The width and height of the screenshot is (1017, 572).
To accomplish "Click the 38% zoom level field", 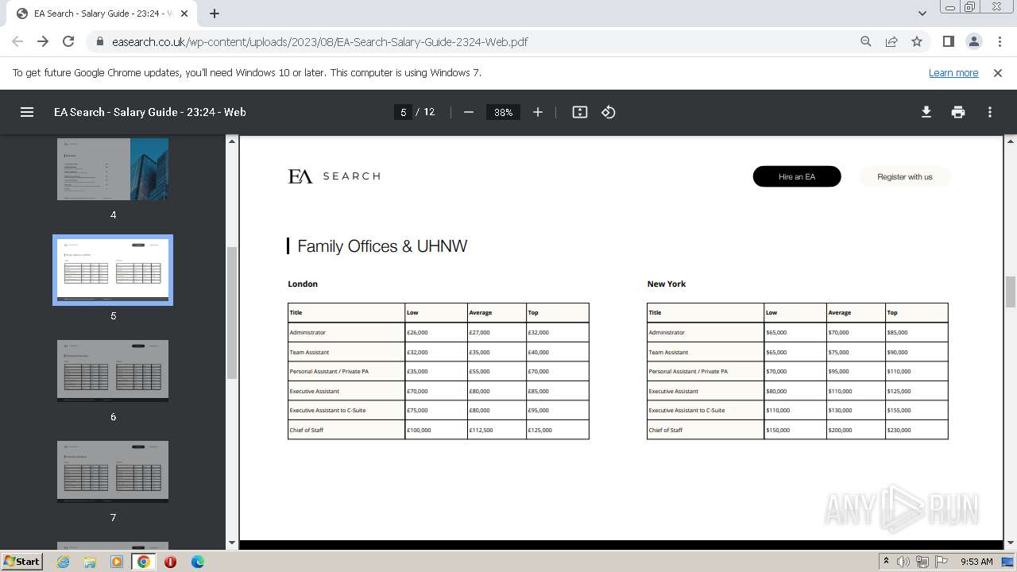I will (503, 112).
